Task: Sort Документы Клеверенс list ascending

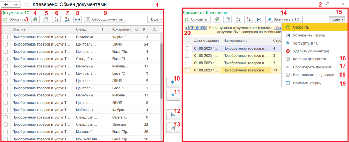Action: [x=238, y=19]
